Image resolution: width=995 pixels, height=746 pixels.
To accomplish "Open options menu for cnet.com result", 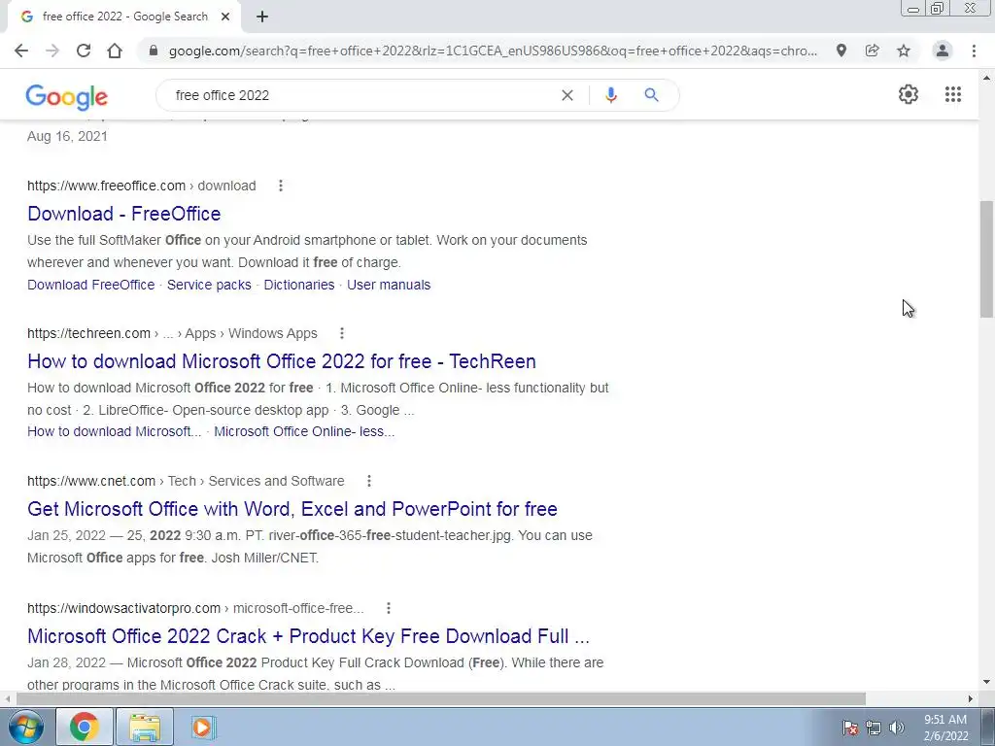I will 368,481.
